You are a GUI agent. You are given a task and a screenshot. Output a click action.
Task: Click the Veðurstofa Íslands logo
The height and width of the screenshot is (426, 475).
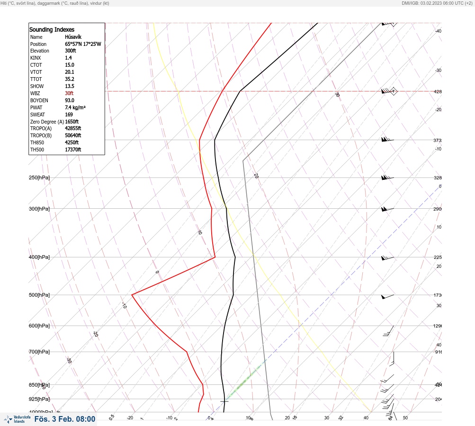click(17, 419)
